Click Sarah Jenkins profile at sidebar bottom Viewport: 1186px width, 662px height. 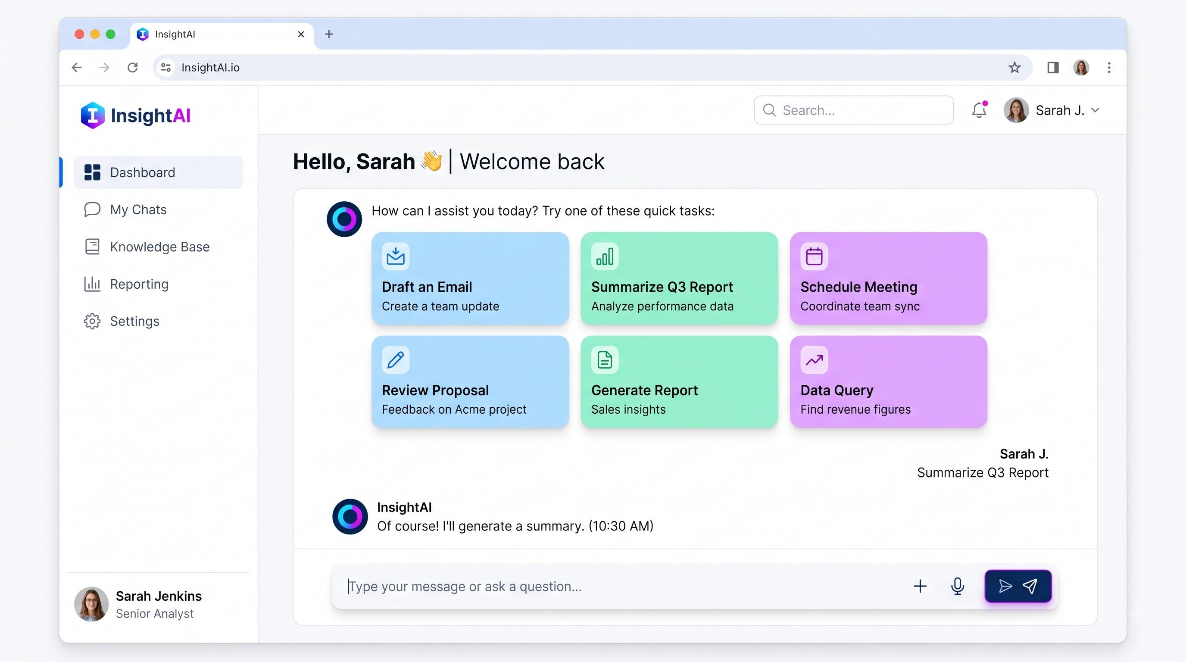pos(138,604)
